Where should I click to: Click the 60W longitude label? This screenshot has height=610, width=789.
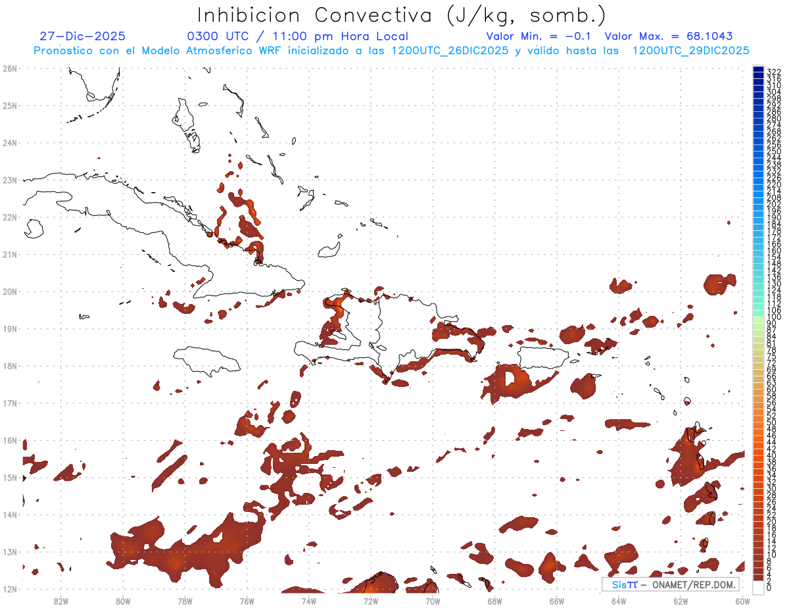coord(742,600)
